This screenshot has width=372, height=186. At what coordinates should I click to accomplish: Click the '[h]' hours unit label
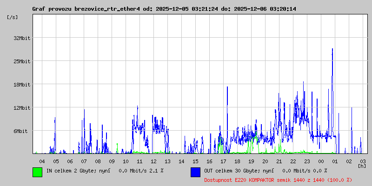pos(362,166)
